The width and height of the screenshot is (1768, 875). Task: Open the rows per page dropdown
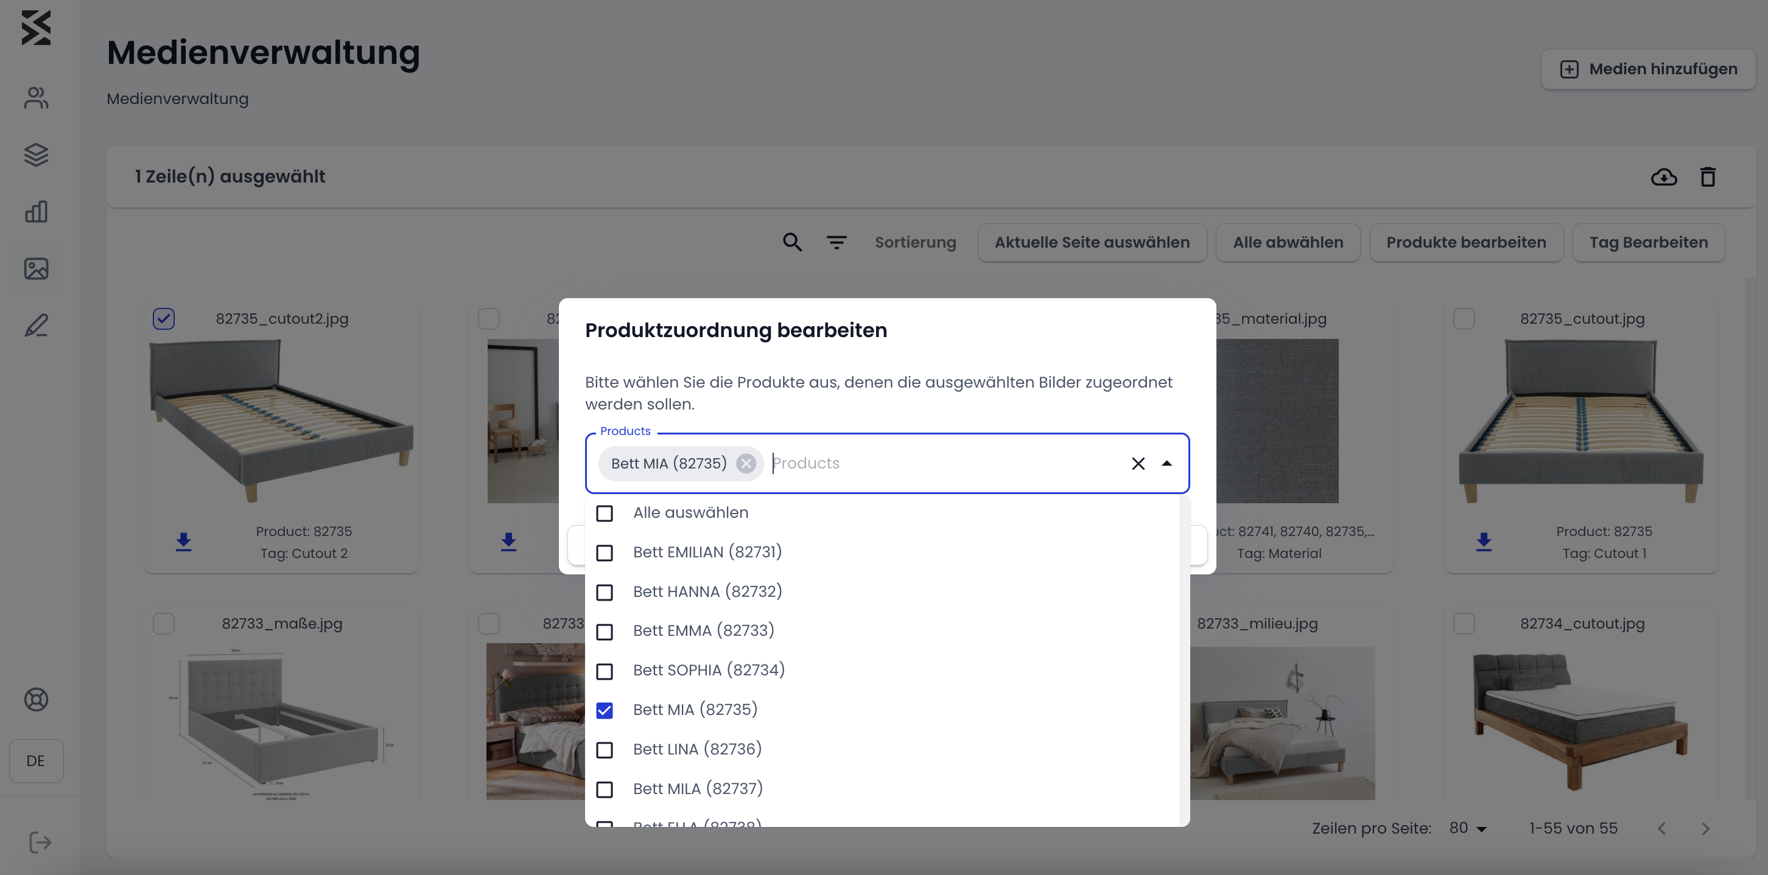(x=1468, y=828)
